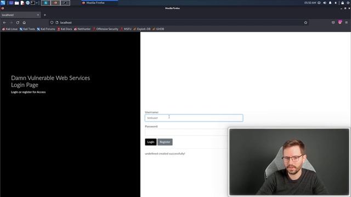Focus the localhost address bar
This screenshot has height=197, width=351.
click(x=179, y=22)
